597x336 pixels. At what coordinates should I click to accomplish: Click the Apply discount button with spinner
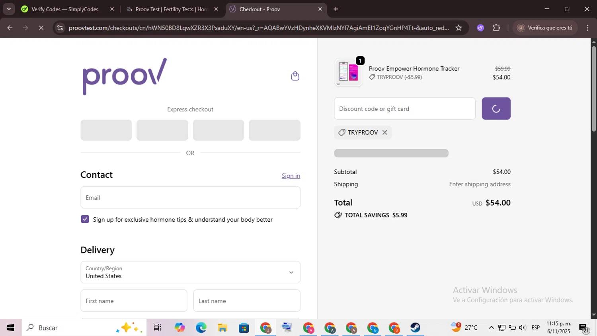tap(496, 108)
